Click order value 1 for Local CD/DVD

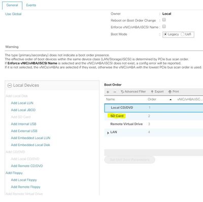tap(149, 108)
